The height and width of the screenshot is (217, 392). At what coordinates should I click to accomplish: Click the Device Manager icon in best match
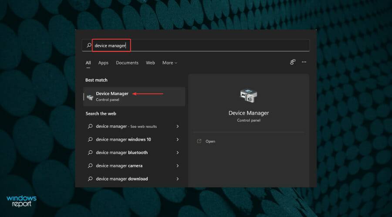point(90,97)
